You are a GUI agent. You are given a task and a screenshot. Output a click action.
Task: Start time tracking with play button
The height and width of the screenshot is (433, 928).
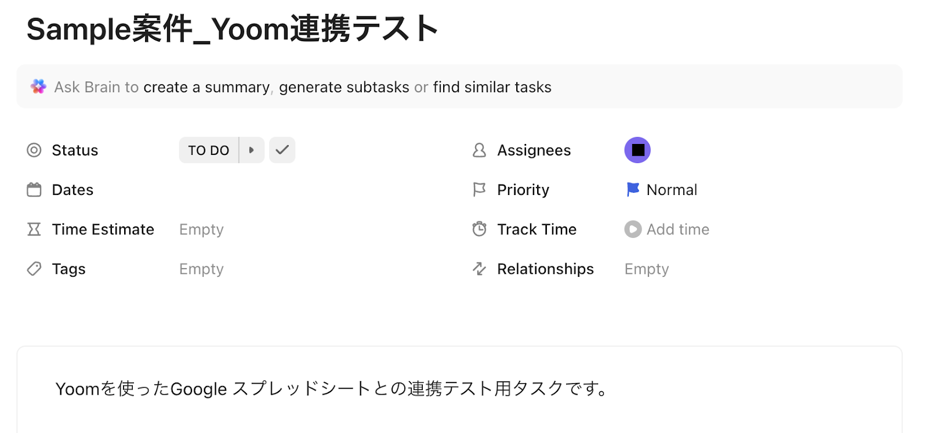point(633,229)
